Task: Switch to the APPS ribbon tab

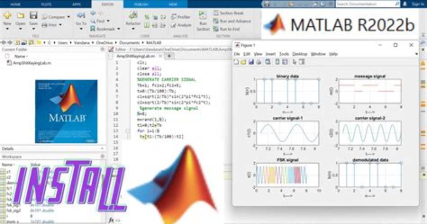Action: [x=76, y=4]
